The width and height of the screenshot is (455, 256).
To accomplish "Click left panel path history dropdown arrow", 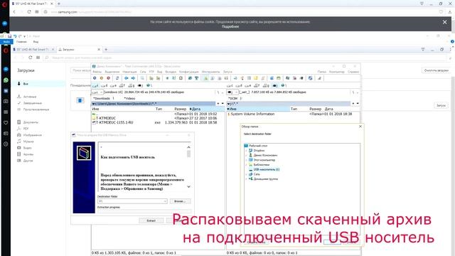I will 223,104.
